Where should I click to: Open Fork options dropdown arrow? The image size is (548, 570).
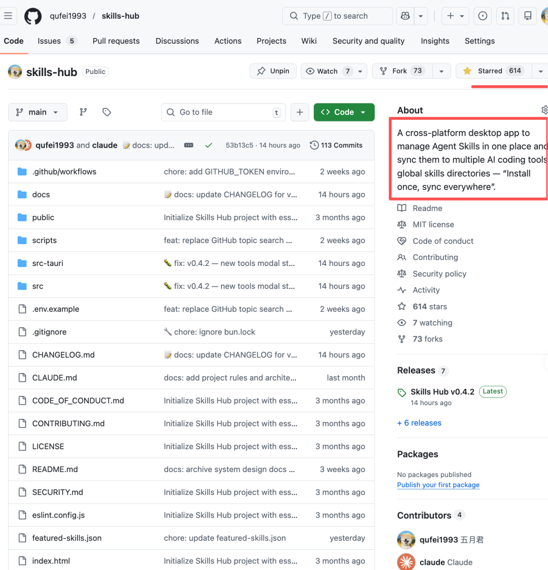(x=441, y=71)
